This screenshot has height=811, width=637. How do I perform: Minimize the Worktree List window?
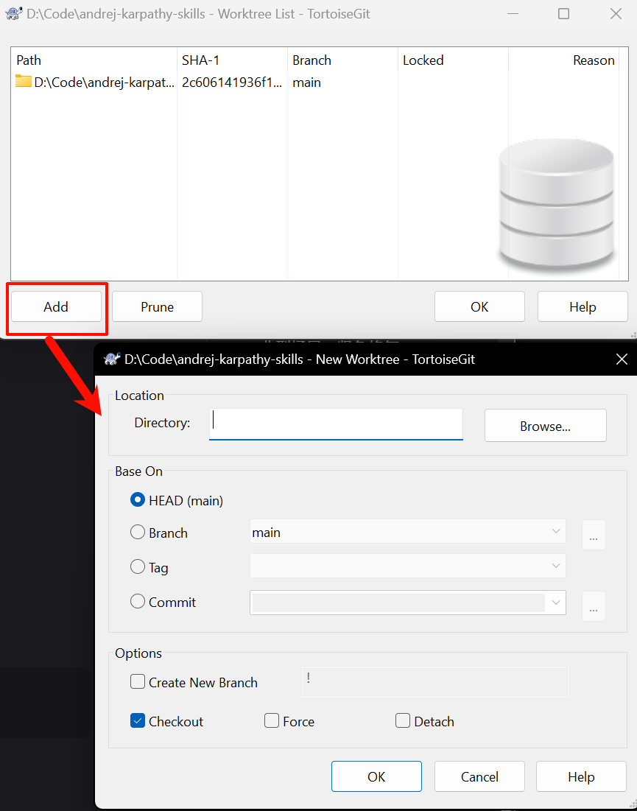(x=513, y=13)
